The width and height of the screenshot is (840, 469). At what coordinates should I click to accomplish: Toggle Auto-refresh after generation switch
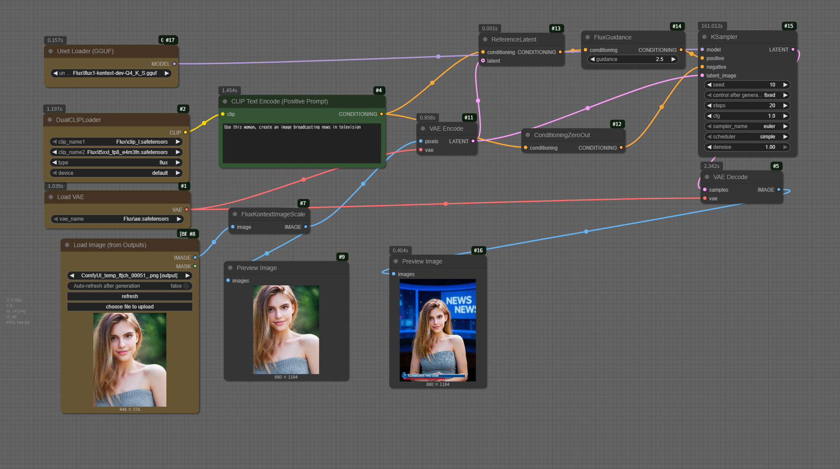point(186,286)
